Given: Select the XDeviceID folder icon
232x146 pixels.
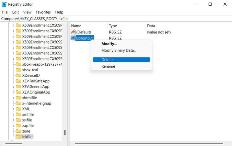Looking at the screenshot, I should pyautogui.click(x=19, y=76).
